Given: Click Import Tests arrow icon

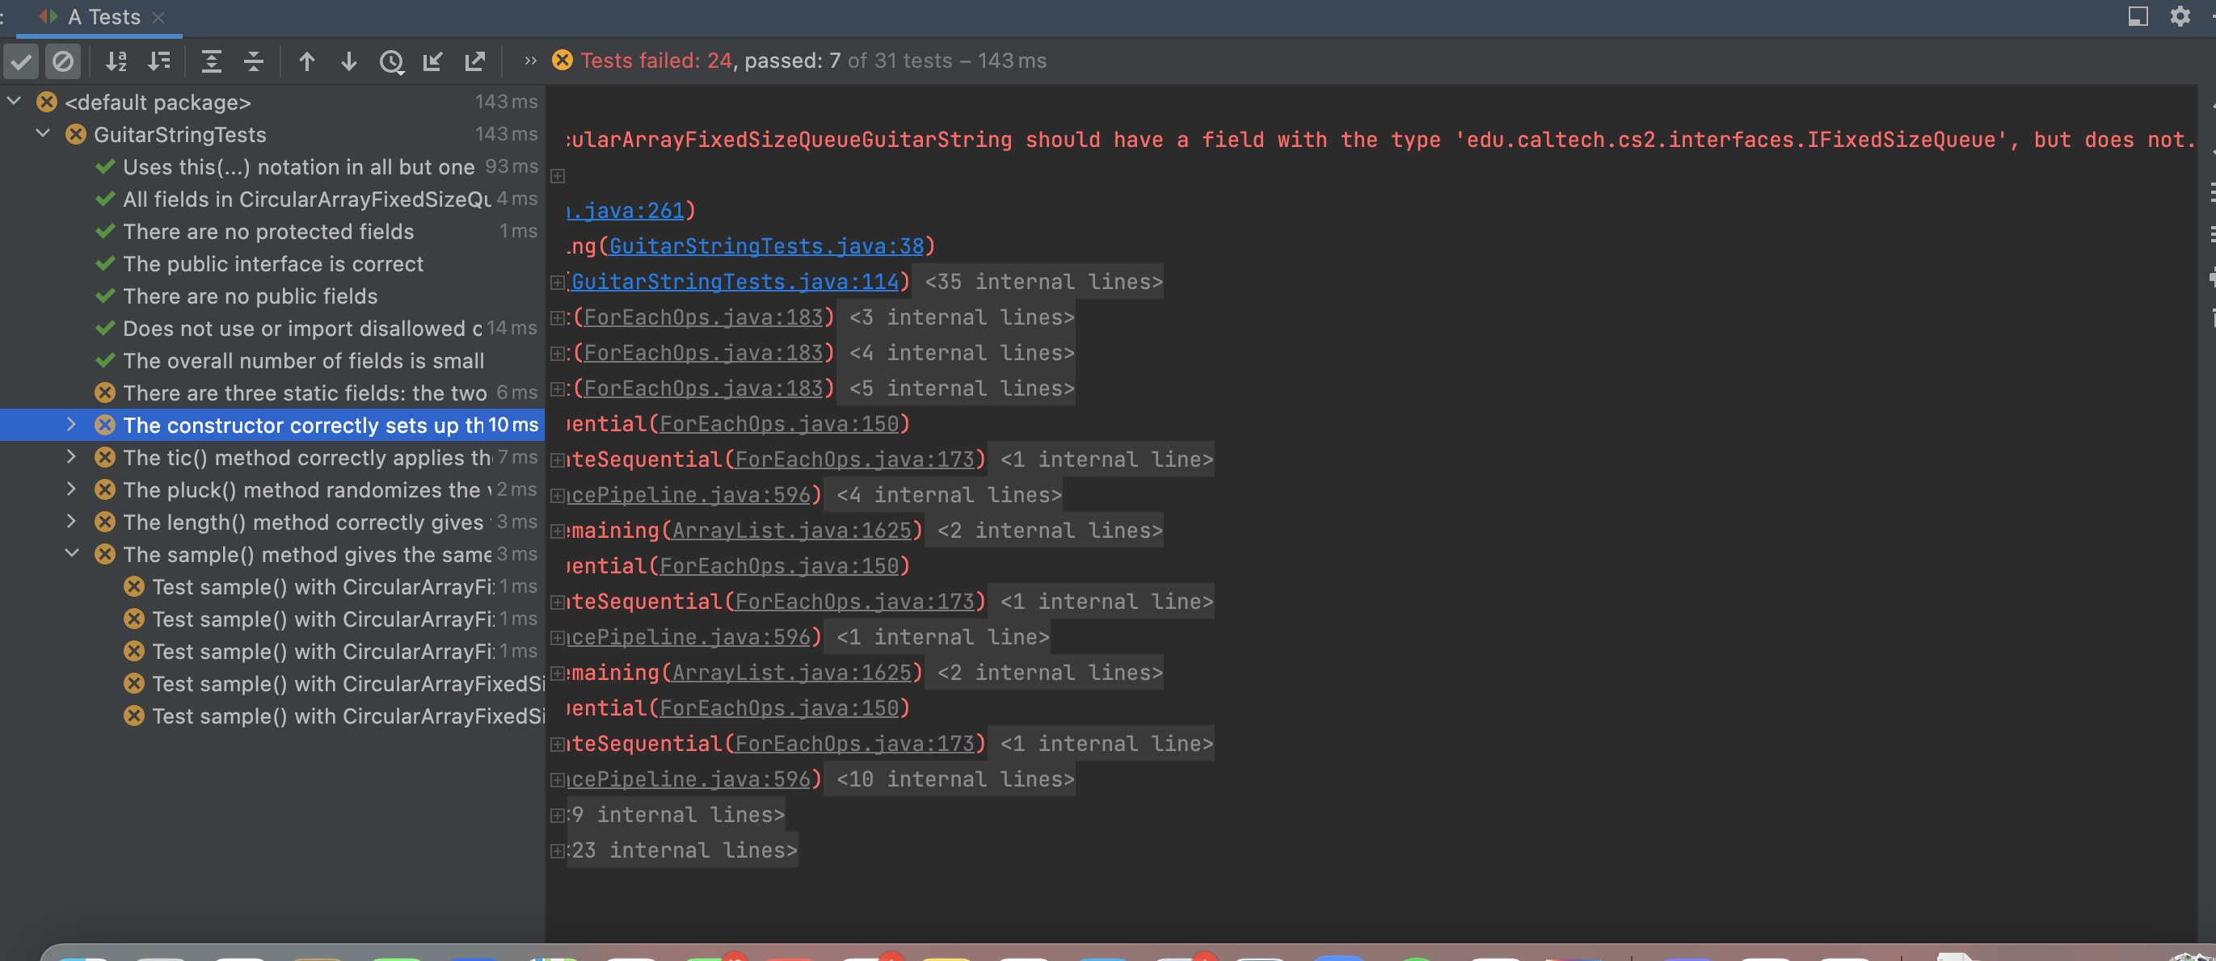Looking at the screenshot, I should coord(432,62).
